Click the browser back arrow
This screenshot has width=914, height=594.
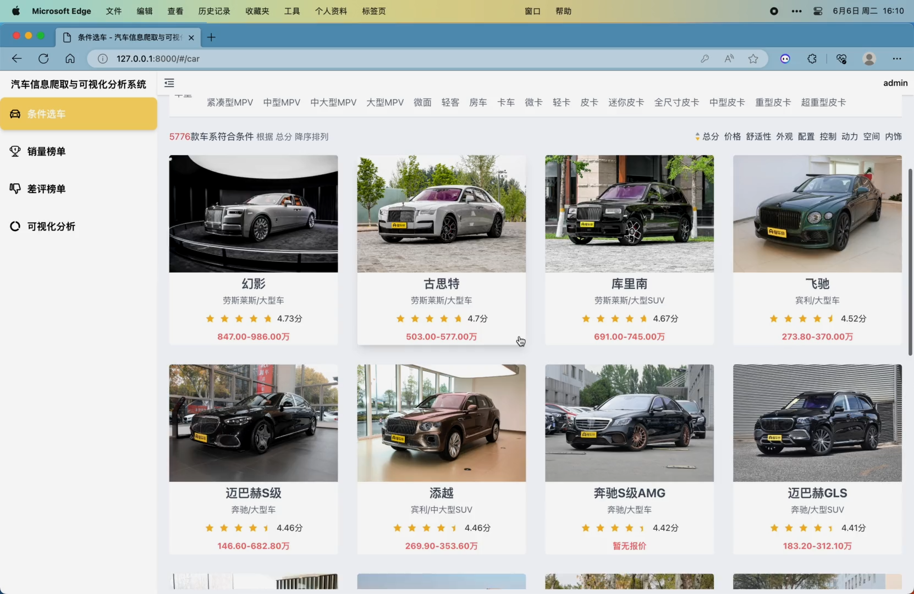pyautogui.click(x=16, y=59)
